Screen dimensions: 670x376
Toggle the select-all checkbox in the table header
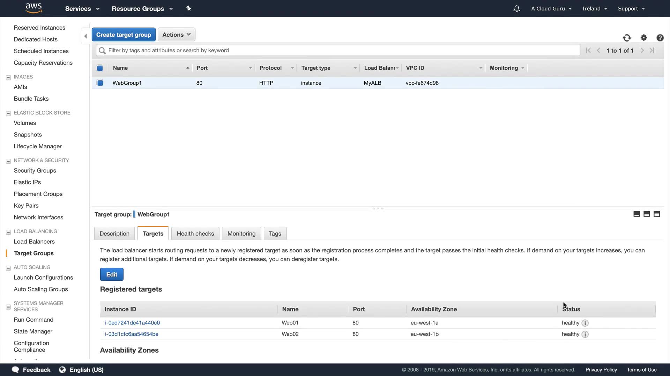coord(100,68)
